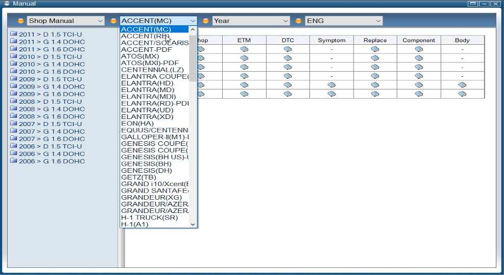Screen dimensions: 504x275
Task: Open the Shop Manual type dropdown
Action: click(x=65, y=21)
